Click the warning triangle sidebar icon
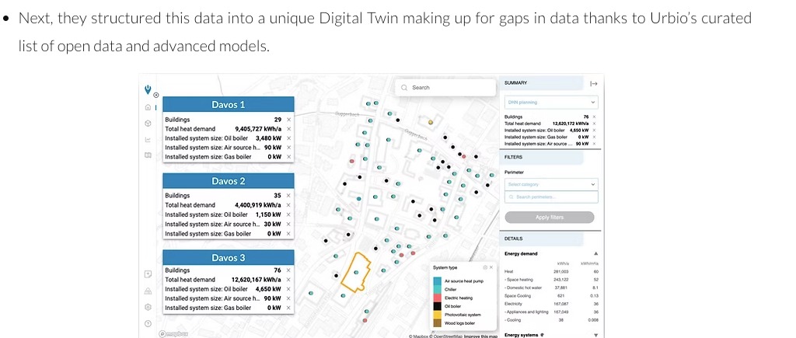The image size is (796, 338). click(x=147, y=291)
